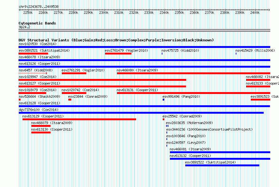The width and height of the screenshot is (279, 187).
Task: Click nsv613131 (Cooper2011) label
Action: pos(137,90)
